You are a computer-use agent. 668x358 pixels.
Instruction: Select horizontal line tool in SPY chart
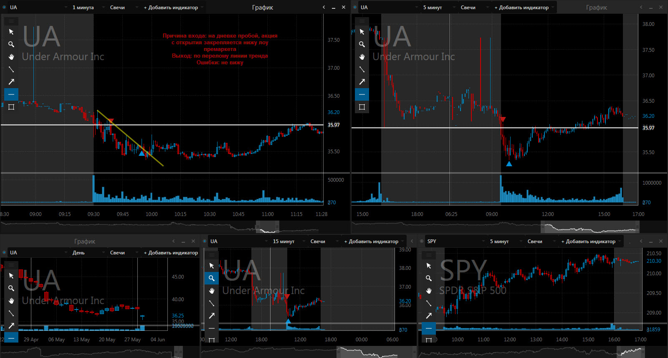pyautogui.click(x=429, y=328)
